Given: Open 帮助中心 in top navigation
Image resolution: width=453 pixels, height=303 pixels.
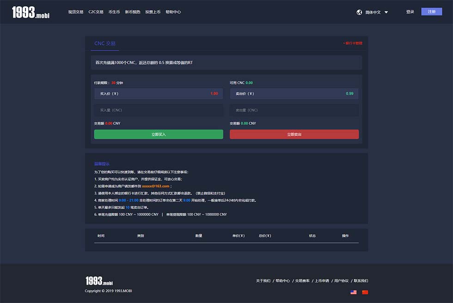Looking at the screenshot, I should pyautogui.click(x=173, y=12).
